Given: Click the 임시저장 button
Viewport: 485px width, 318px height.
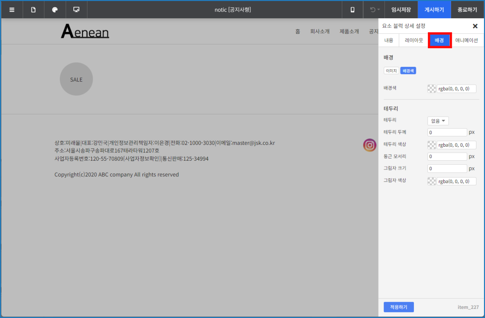Looking at the screenshot, I should pyautogui.click(x=401, y=10).
